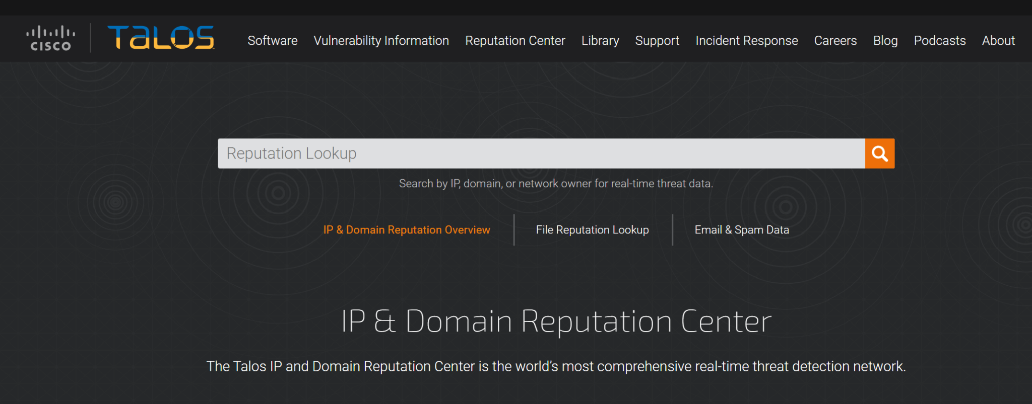This screenshot has height=404, width=1032.
Task: Open Vulnerability Information in the navigation bar
Action: 381,41
